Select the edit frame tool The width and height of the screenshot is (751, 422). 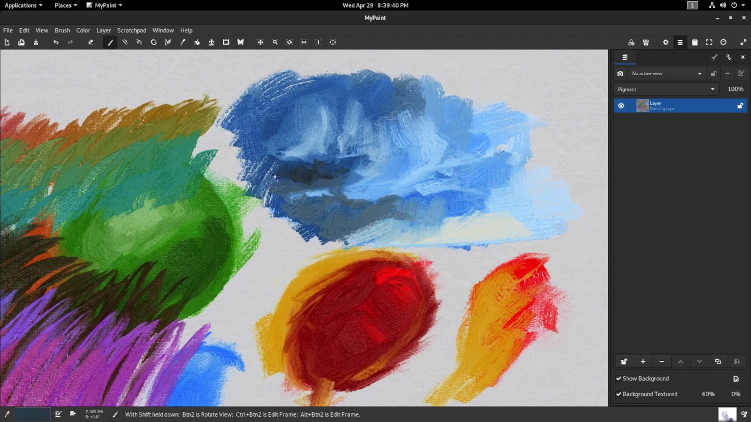click(x=226, y=42)
